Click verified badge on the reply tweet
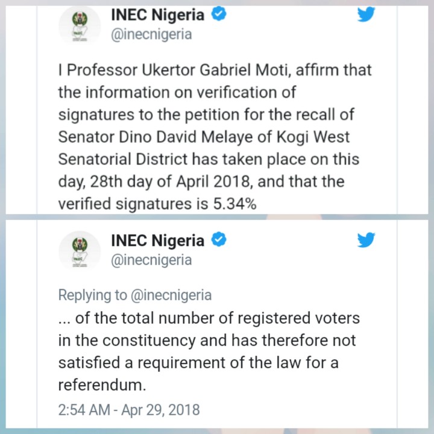The height and width of the screenshot is (434, 434). pos(218,241)
